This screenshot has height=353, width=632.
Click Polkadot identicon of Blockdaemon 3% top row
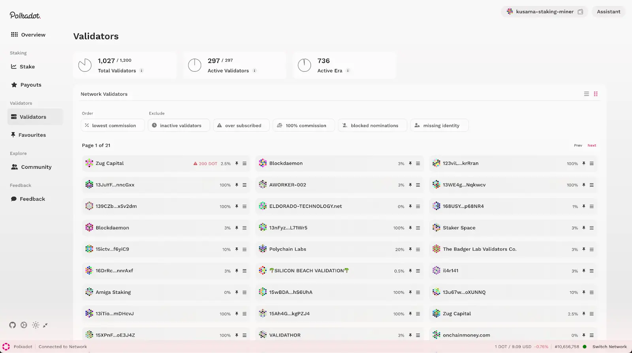tap(263, 163)
